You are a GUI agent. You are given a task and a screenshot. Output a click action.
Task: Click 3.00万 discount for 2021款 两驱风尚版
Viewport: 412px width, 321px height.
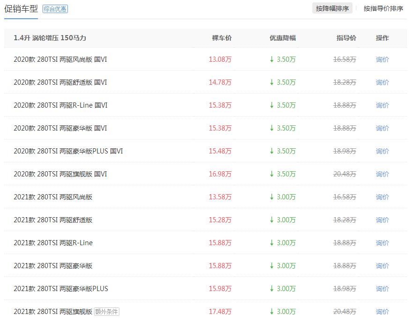pyautogui.click(x=283, y=197)
